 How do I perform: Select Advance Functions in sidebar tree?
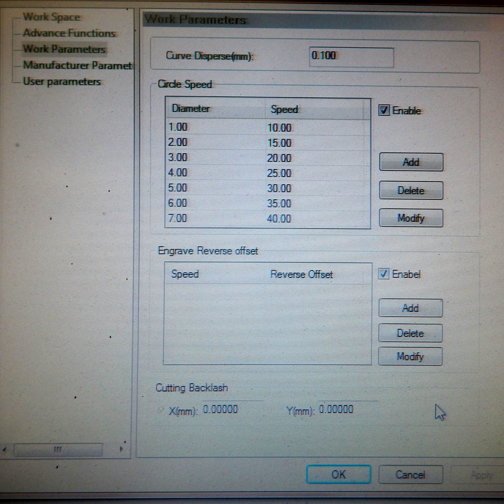coord(69,33)
